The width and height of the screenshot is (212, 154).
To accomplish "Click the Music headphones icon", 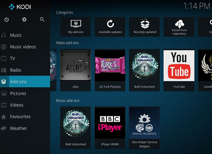I will pyautogui.click(x=4, y=35).
